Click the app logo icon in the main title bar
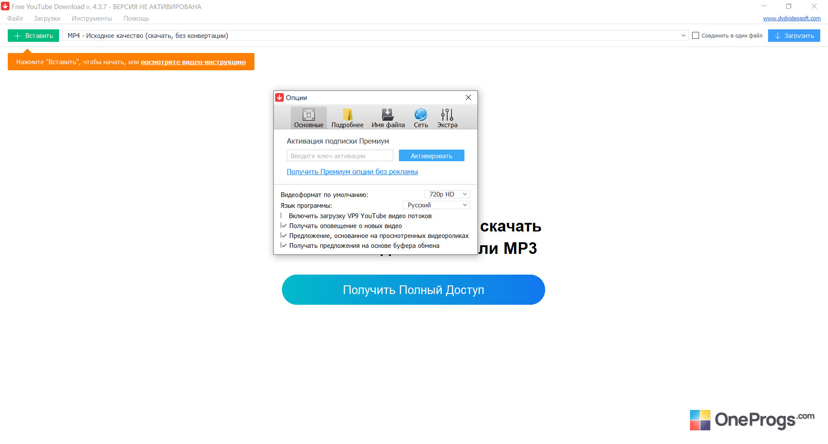Screen dimensions: 828x444 coord(5,6)
